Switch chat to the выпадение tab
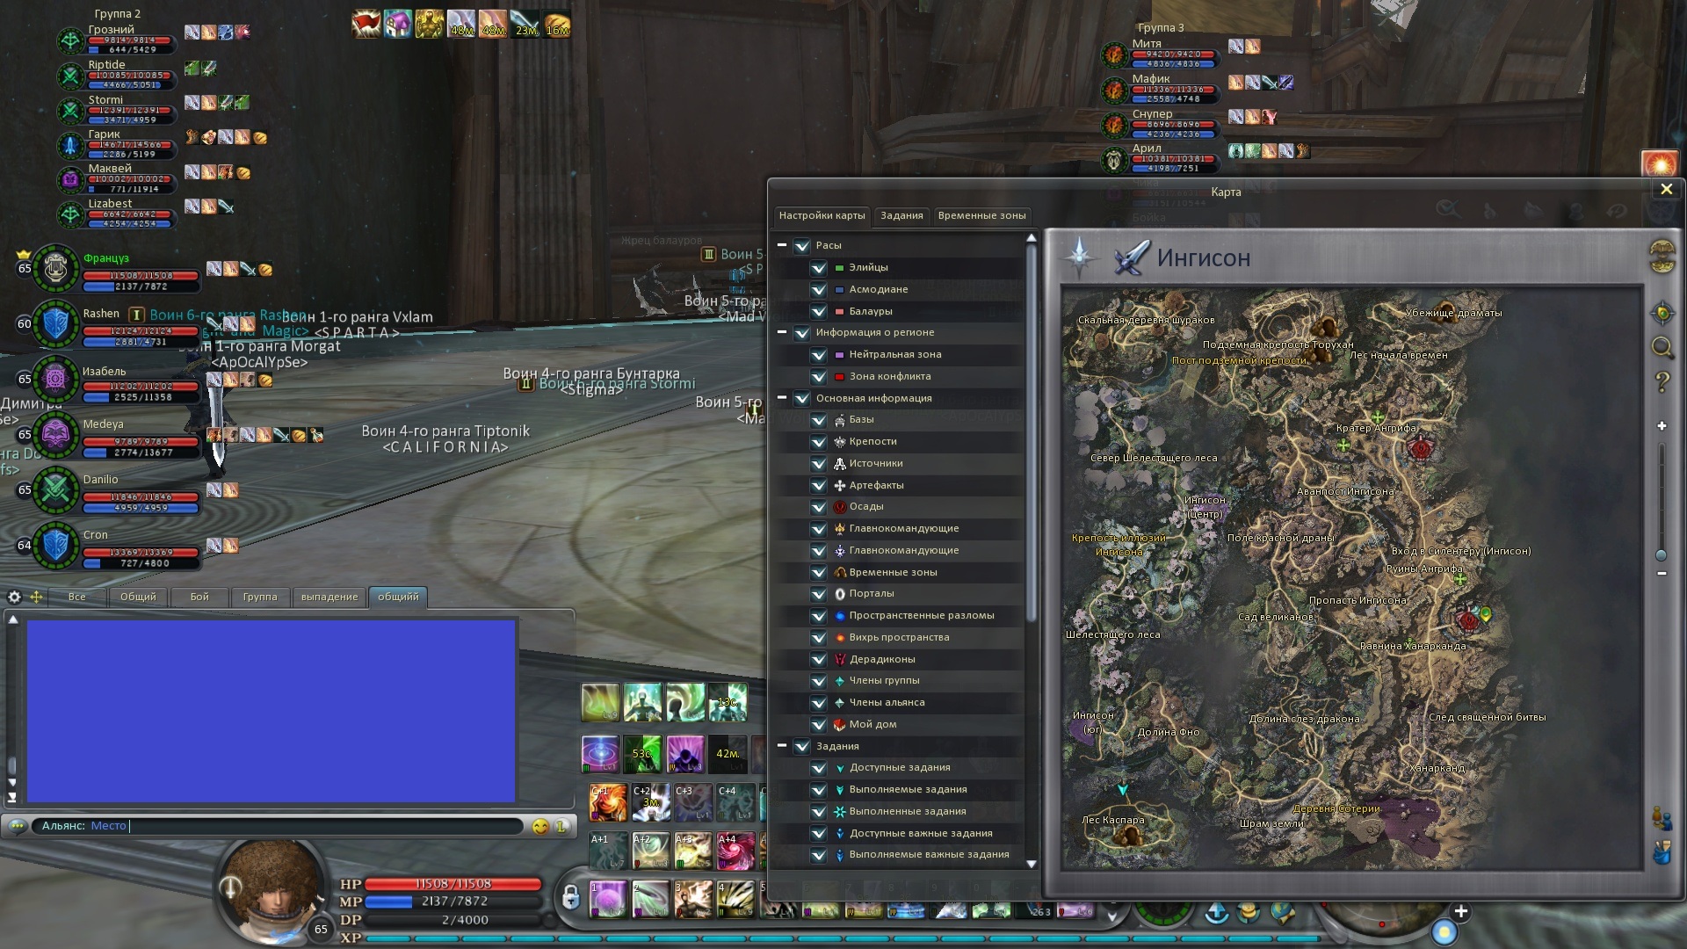Viewport: 1687px width, 949px height. point(329,598)
